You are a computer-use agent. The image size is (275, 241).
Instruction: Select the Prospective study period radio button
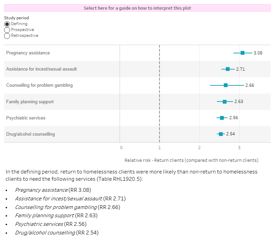7,30
